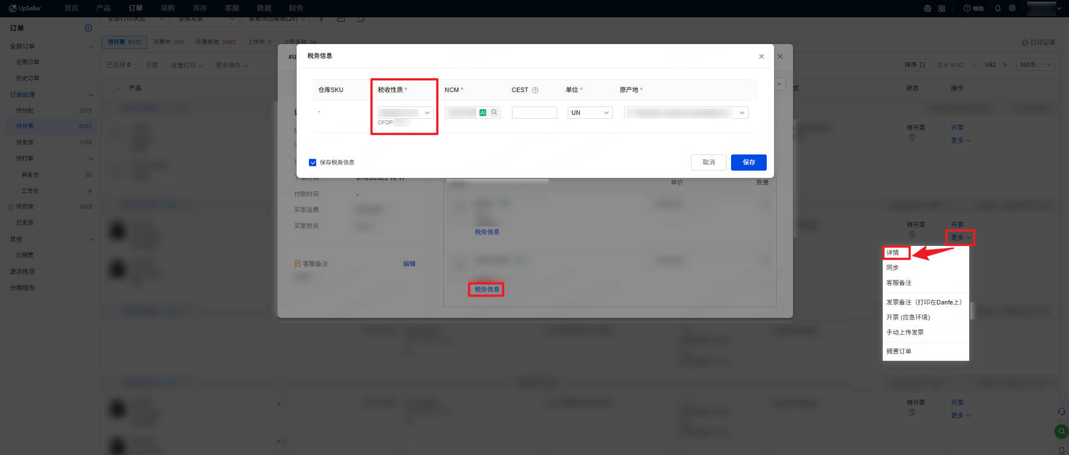Click the CEST help question icon
The image size is (1069, 455).
coord(535,90)
